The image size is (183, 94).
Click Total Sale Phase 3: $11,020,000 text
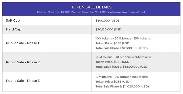pos(122,86)
